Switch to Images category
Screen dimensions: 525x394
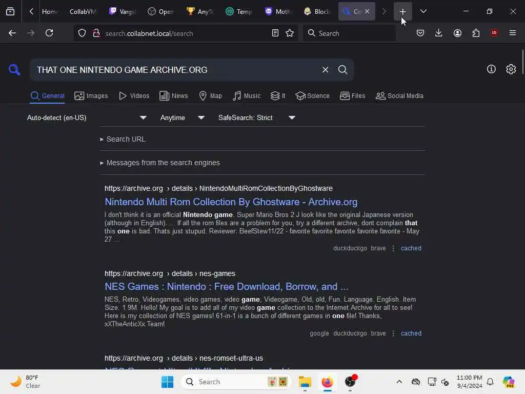(x=91, y=96)
